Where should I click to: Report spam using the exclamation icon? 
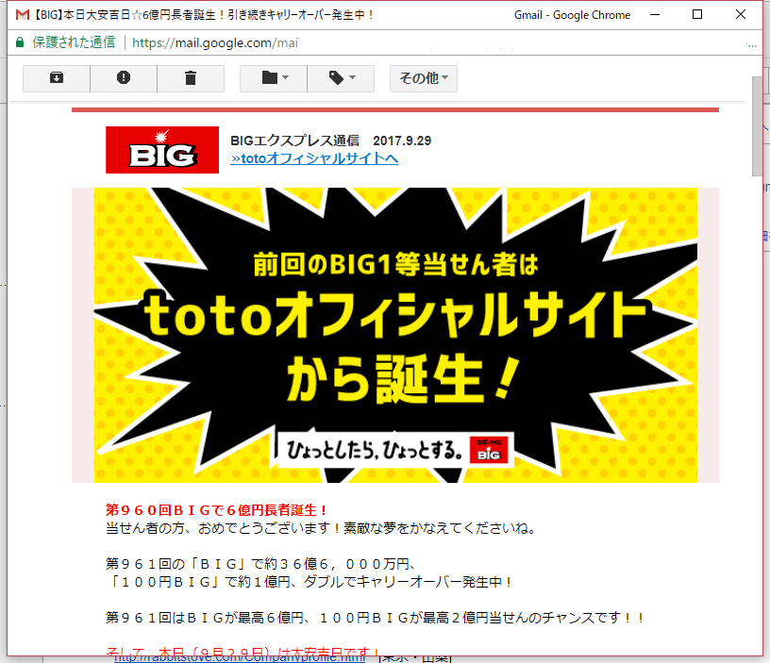[x=124, y=78]
